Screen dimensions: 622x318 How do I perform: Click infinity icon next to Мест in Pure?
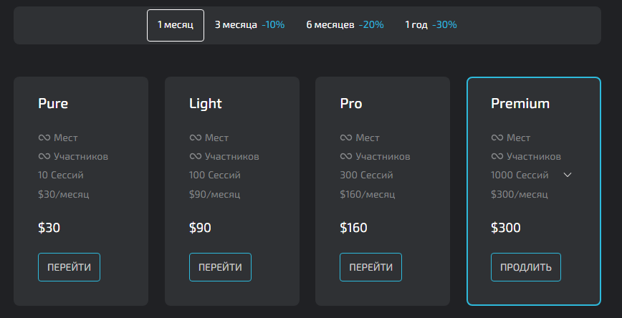[x=44, y=138]
